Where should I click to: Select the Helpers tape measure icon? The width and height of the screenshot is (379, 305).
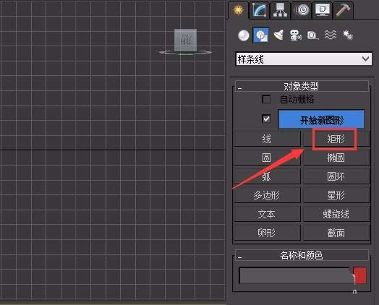[313, 35]
